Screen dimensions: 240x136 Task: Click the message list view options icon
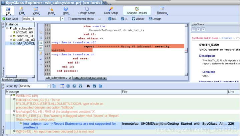[x=62, y=86]
